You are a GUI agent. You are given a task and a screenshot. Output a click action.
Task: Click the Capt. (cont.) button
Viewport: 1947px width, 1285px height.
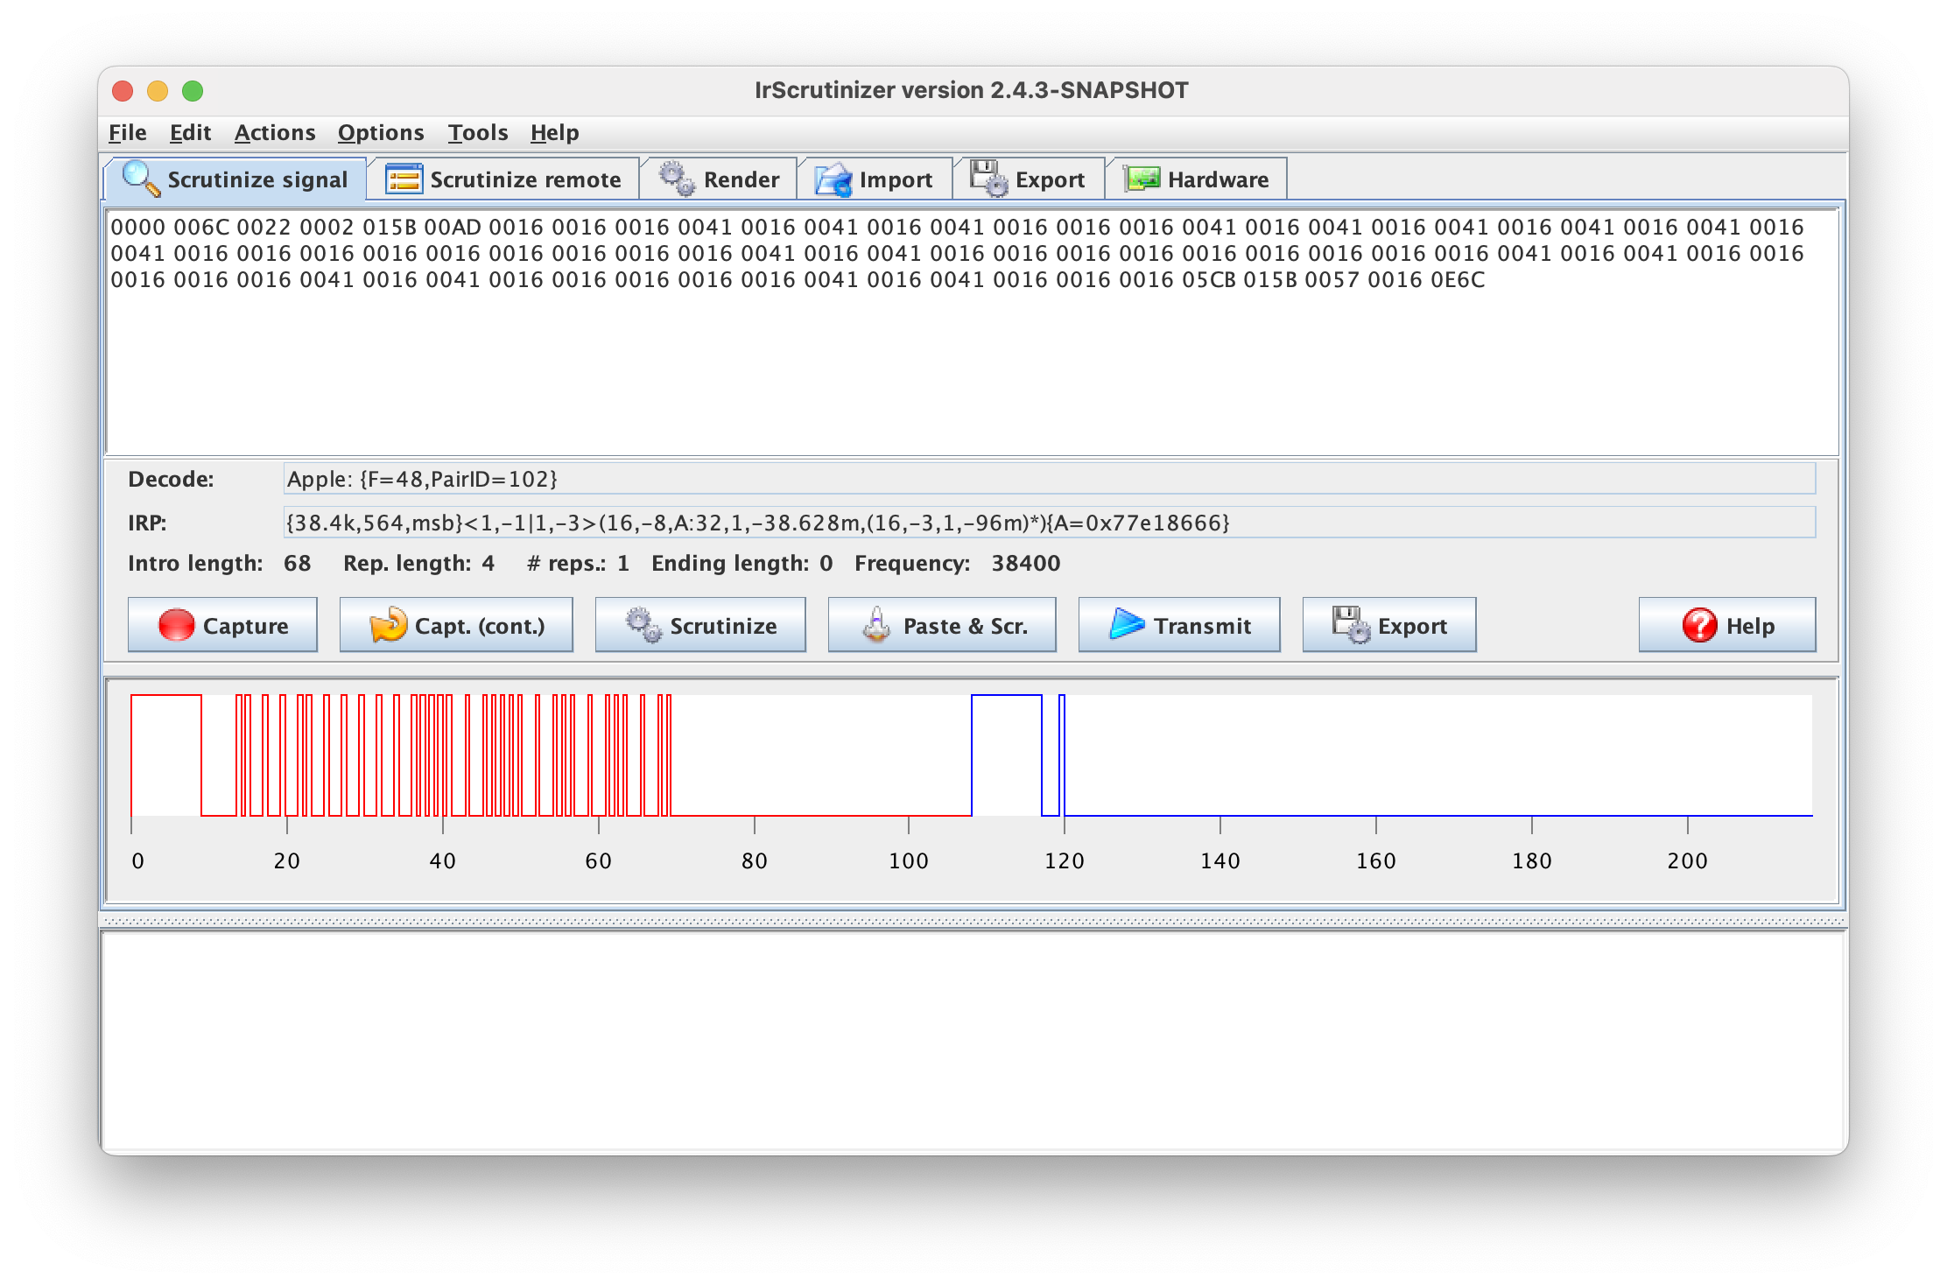click(x=456, y=625)
